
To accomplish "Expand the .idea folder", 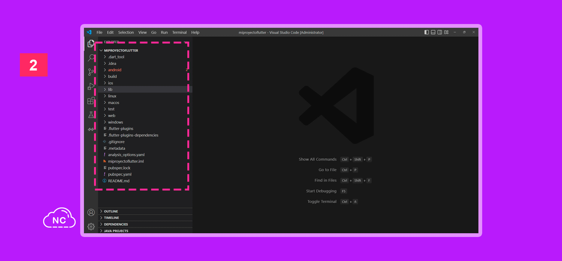I will click(145, 63).
